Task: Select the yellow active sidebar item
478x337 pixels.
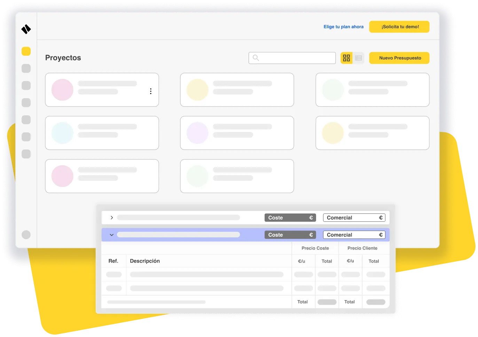Action: click(26, 51)
